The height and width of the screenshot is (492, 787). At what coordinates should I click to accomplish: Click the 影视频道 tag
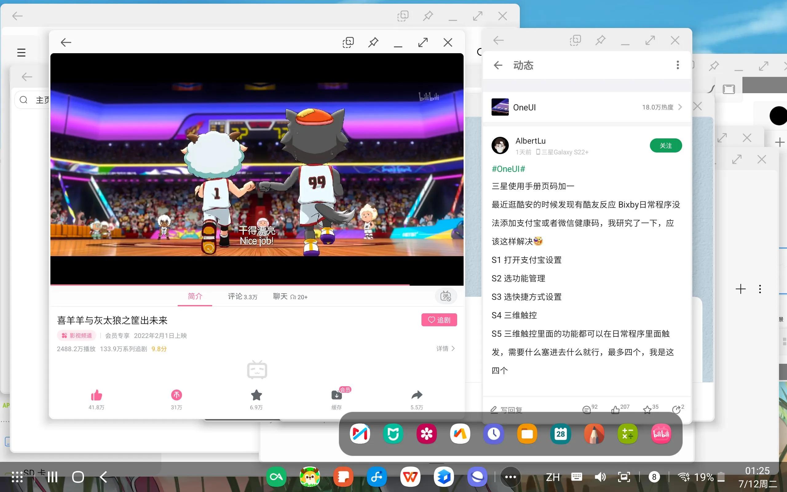tap(77, 335)
